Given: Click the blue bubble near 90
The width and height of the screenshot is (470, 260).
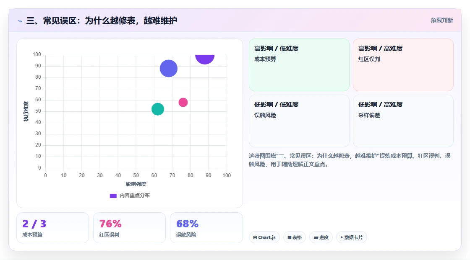Looking at the screenshot, I should click(168, 69).
